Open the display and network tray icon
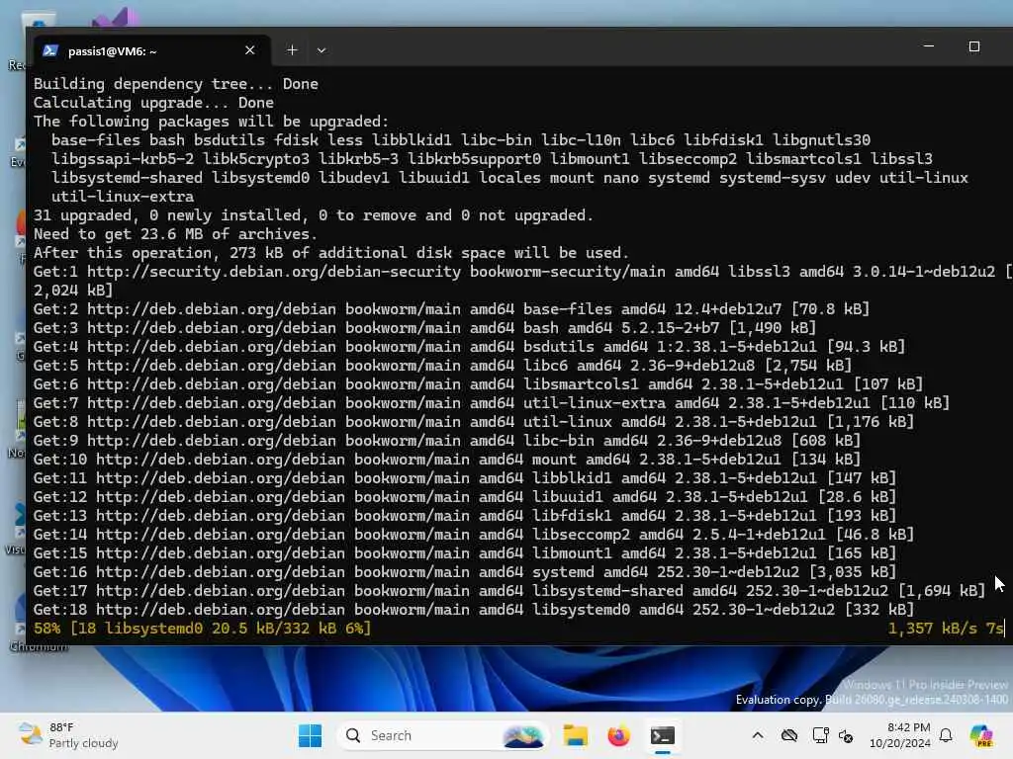 [x=820, y=735]
